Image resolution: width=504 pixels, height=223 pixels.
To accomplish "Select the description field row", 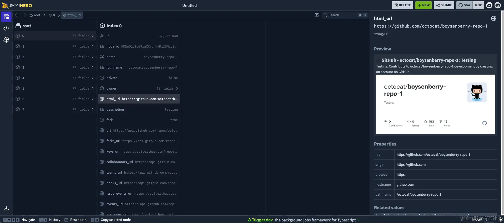I will (139, 109).
